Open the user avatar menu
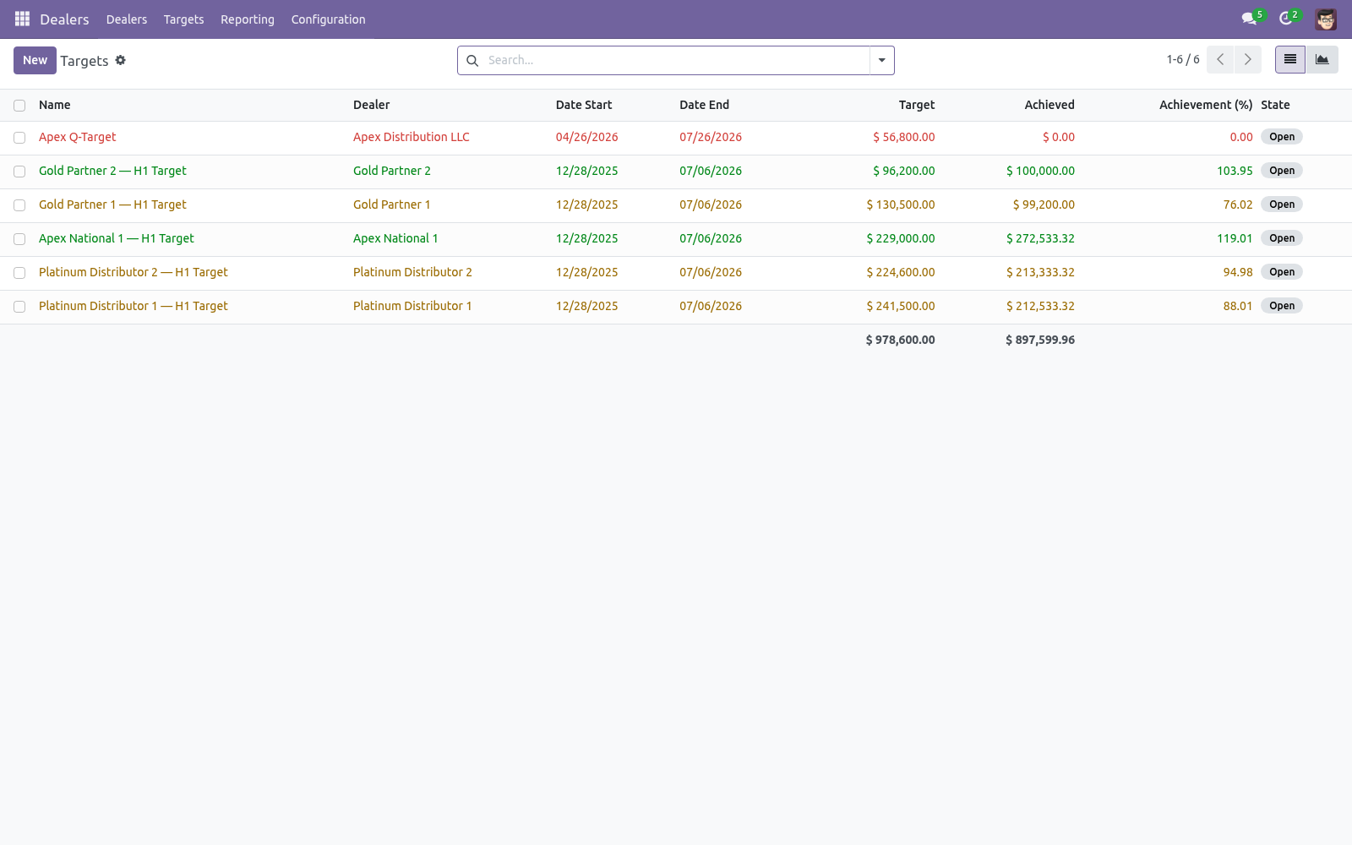The image size is (1352, 845). tap(1326, 19)
